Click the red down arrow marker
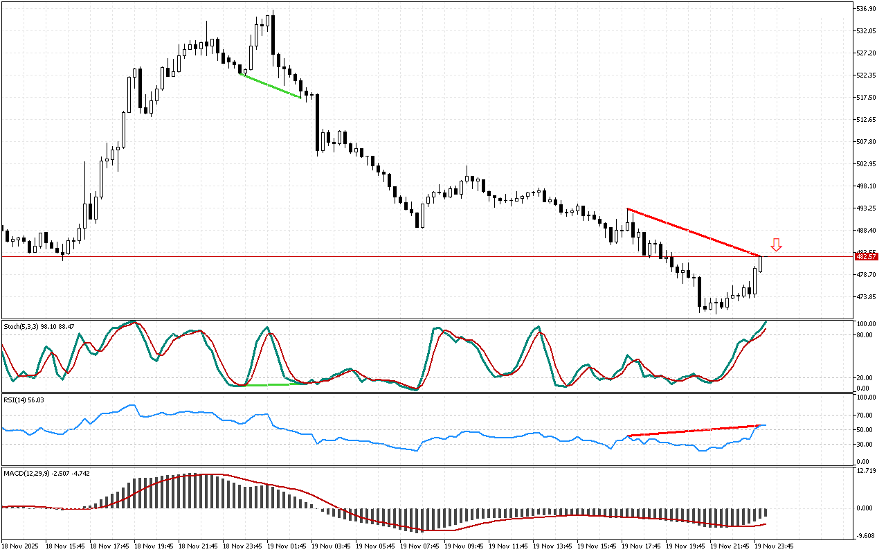 point(777,244)
